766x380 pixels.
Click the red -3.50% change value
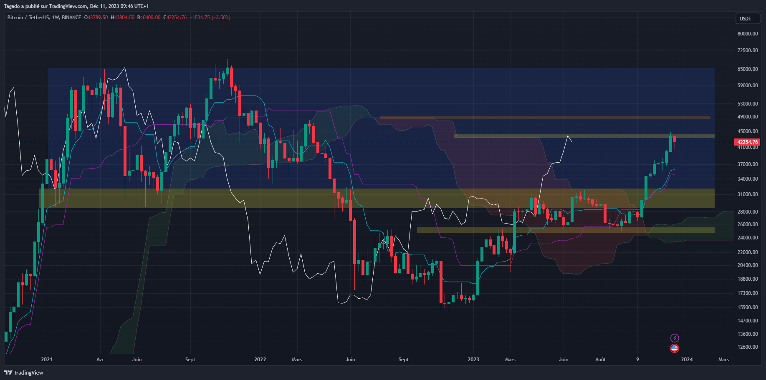[x=221, y=18]
